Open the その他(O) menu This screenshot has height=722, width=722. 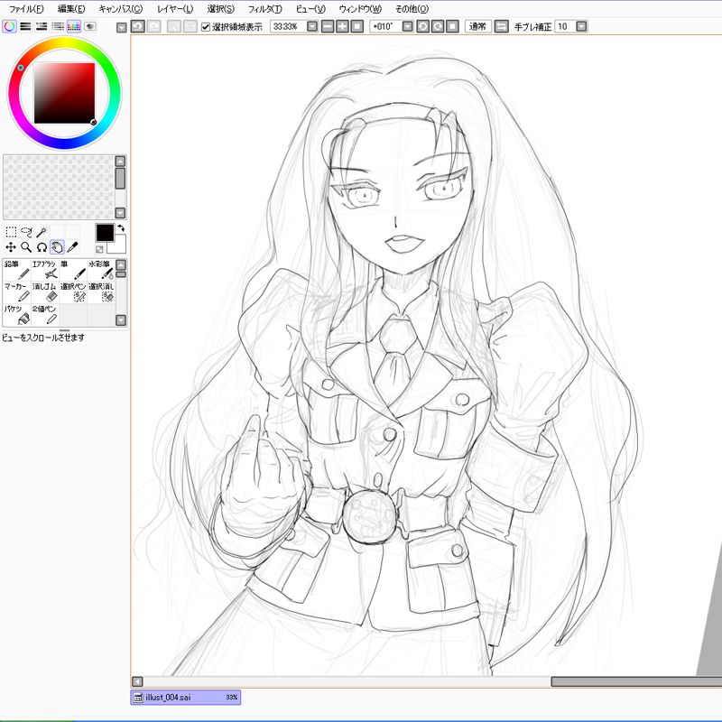[412, 9]
